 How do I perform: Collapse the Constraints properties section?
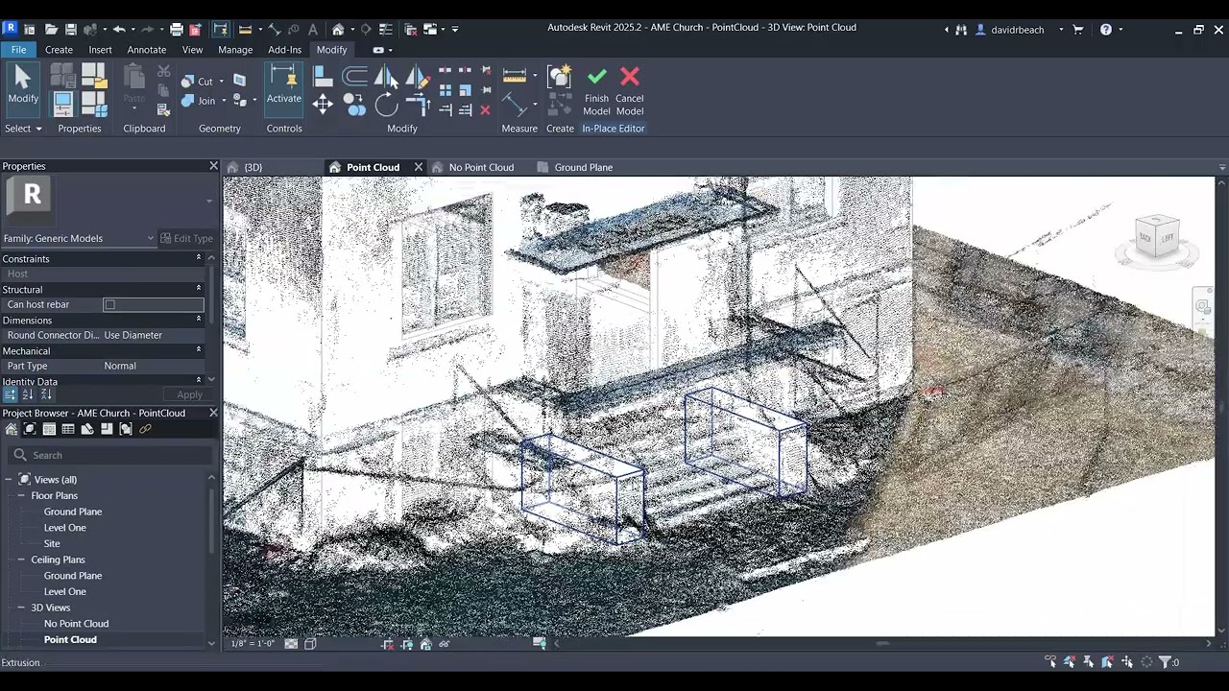tap(199, 258)
